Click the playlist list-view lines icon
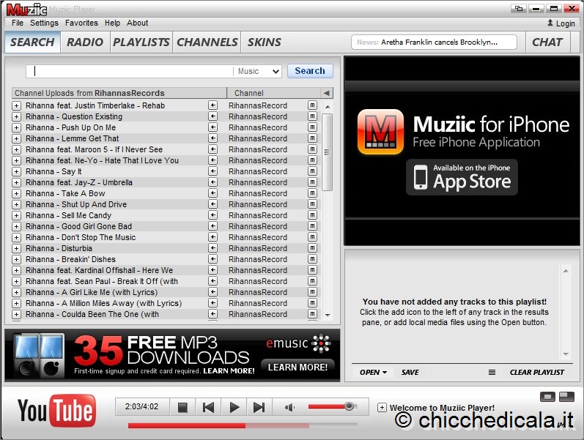Image resolution: width=584 pixels, height=440 pixels. pyautogui.click(x=492, y=372)
